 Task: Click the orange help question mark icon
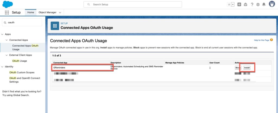tap(271, 40)
